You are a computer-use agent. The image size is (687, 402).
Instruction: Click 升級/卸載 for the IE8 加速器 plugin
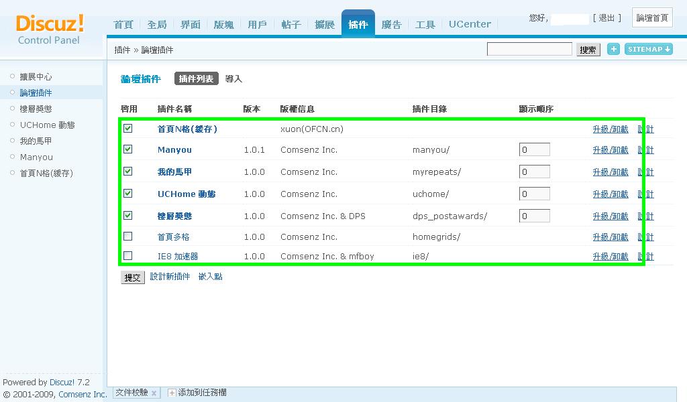pyautogui.click(x=611, y=257)
